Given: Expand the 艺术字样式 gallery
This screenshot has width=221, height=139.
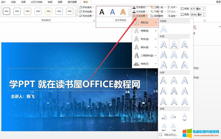Looking at the screenshot, I should coord(130,15).
